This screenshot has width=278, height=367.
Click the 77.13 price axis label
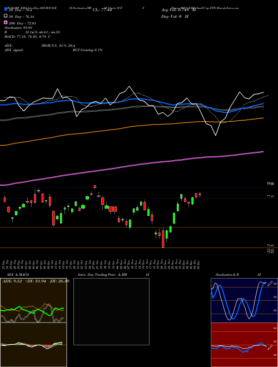pos(270,196)
